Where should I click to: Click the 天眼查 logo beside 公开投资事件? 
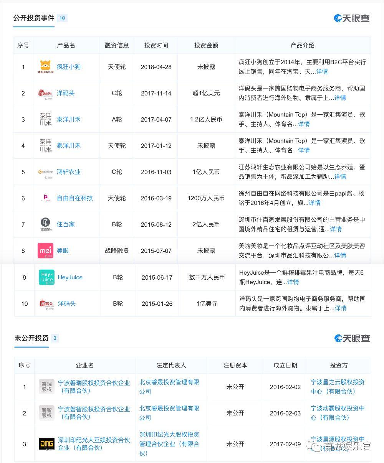[x=352, y=18]
